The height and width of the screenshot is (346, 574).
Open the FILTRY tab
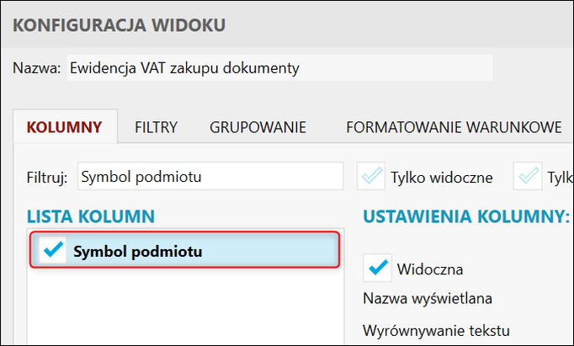[x=156, y=128]
